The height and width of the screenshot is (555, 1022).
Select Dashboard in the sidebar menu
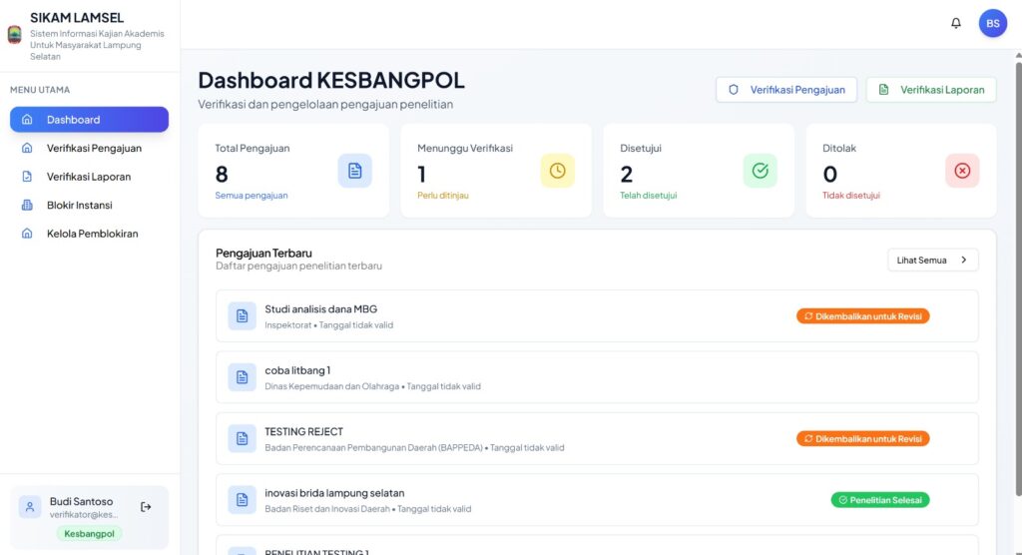(89, 120)
